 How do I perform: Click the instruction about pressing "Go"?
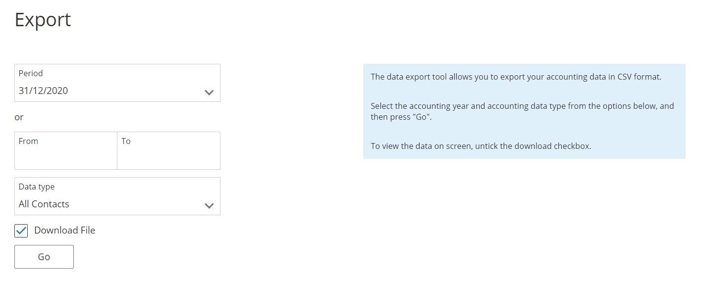point(522,112)
